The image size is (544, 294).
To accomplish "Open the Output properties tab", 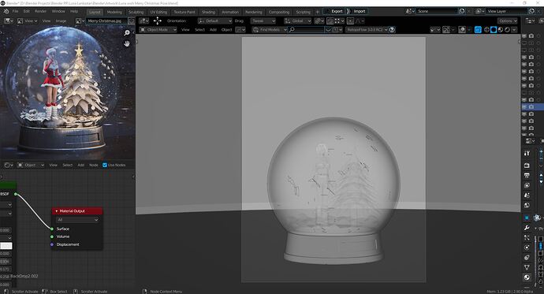I will 527,176.
